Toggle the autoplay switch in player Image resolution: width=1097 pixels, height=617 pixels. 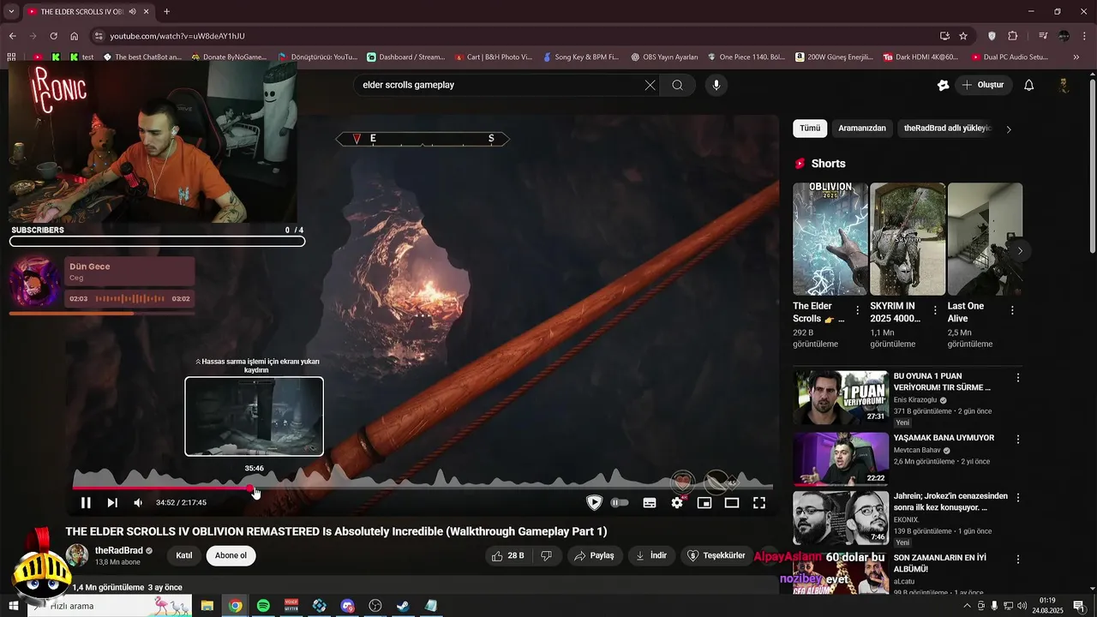620,503
